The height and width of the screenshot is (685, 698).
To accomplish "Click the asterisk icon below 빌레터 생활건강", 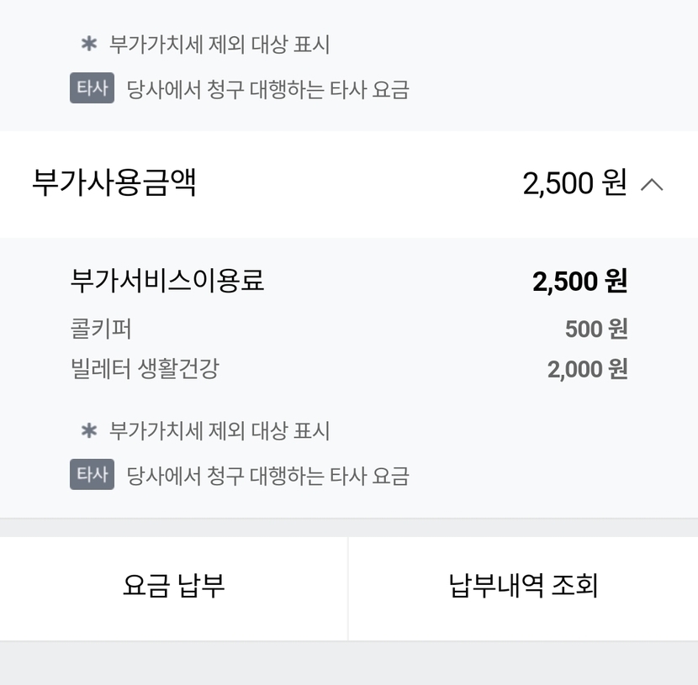I will tap(89, 431).
